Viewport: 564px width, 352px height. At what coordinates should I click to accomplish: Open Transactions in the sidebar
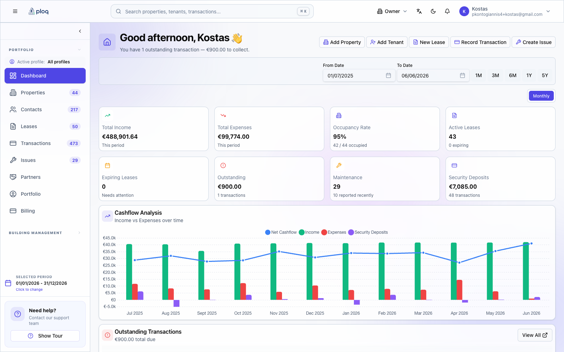click(45, 143)
